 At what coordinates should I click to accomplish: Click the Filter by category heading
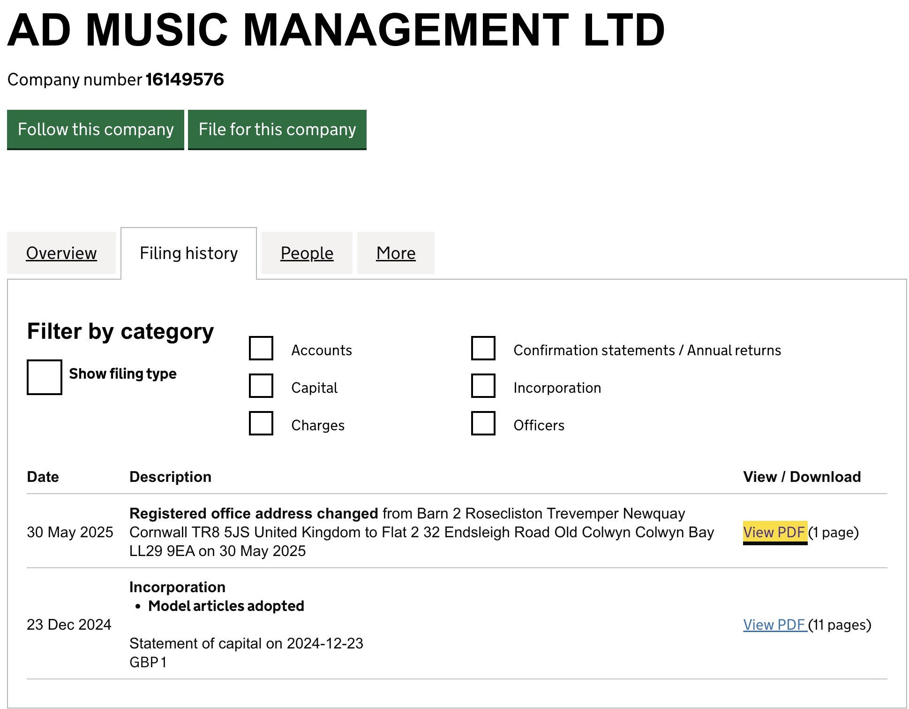(120, 331)
